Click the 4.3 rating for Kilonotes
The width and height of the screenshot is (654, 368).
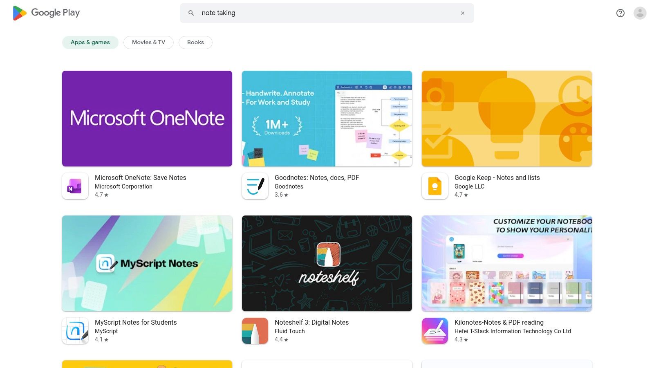461,339
